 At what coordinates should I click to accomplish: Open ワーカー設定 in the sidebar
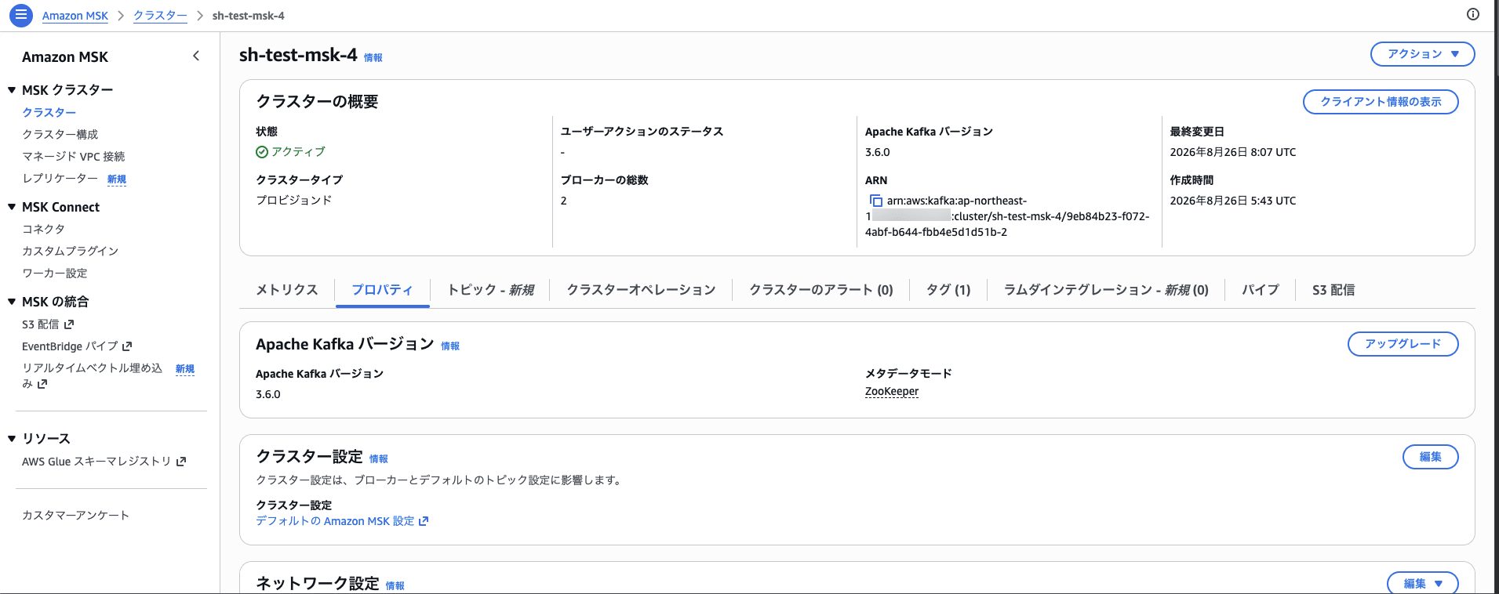(54, 273)
